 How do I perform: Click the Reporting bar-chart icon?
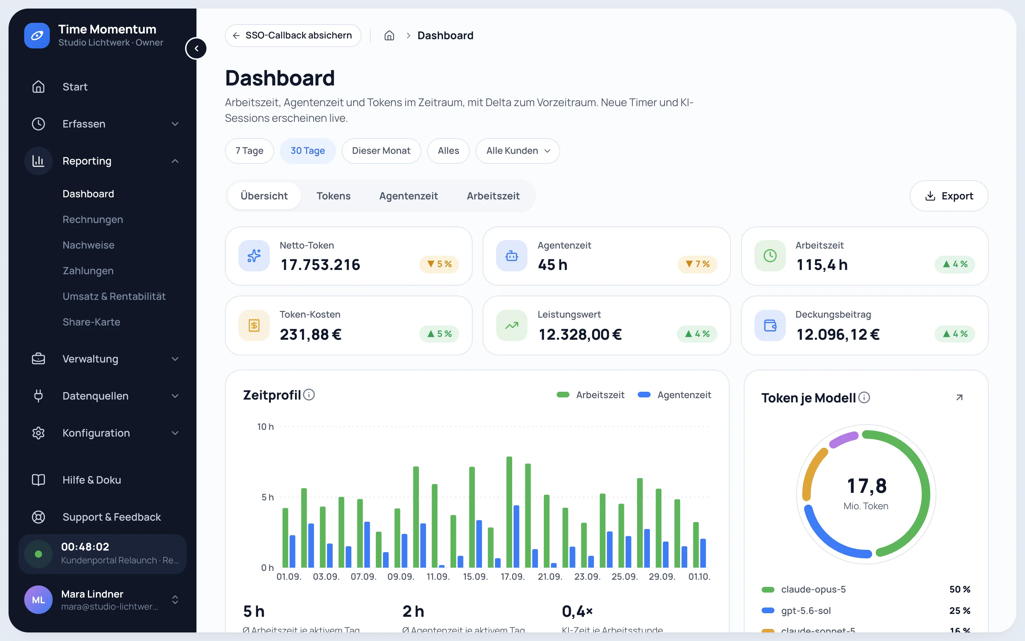(38, 161)
